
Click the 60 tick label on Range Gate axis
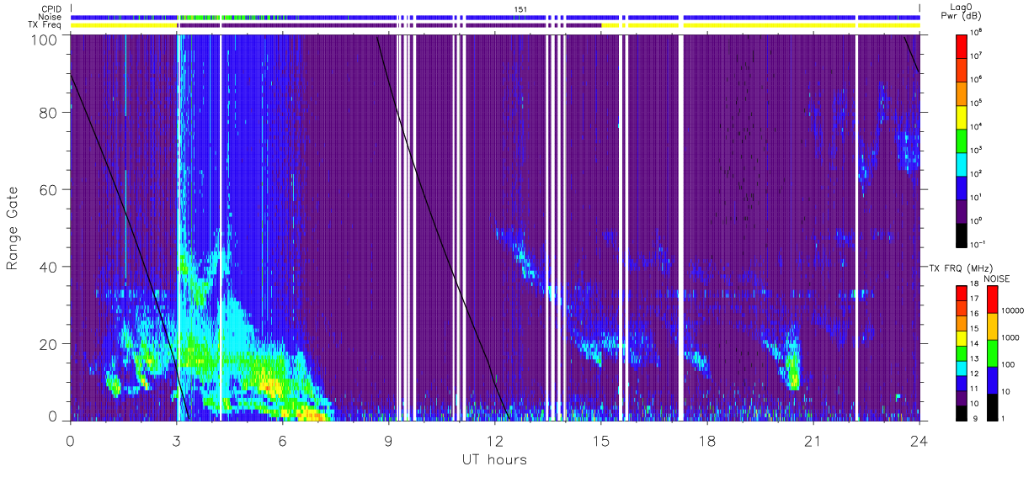tap(47, 189)
